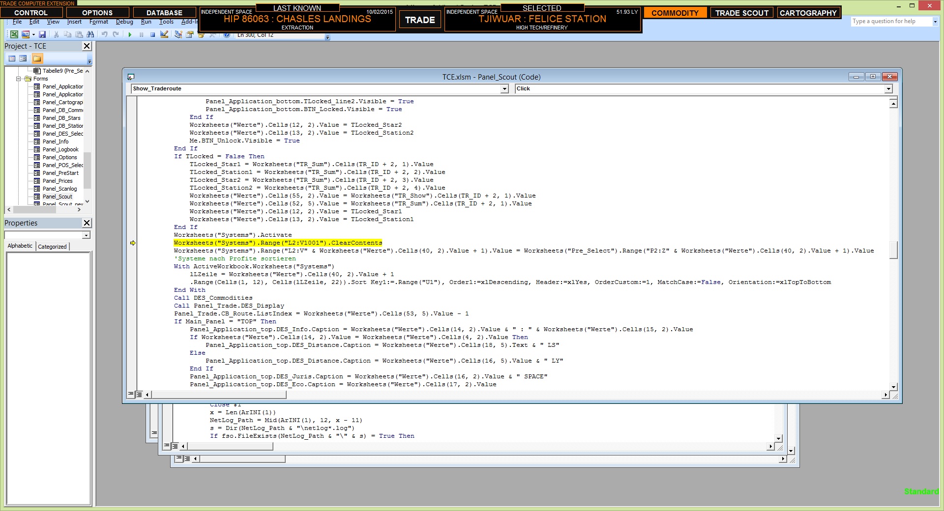Click the TRADE button
Screen dimensions: 944x511
click(420, 20)
